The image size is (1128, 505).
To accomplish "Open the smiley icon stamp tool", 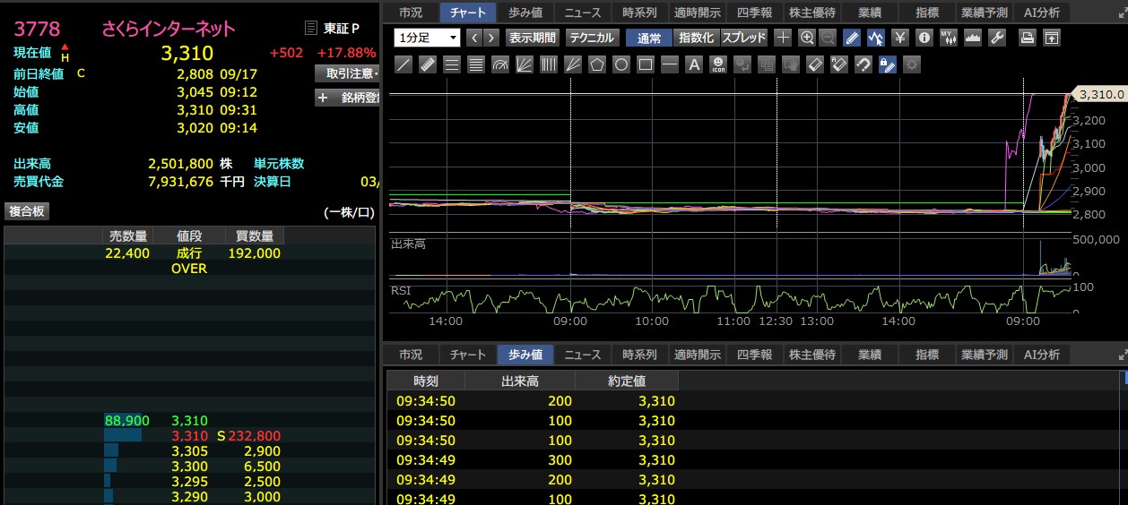I will [718, 64].
